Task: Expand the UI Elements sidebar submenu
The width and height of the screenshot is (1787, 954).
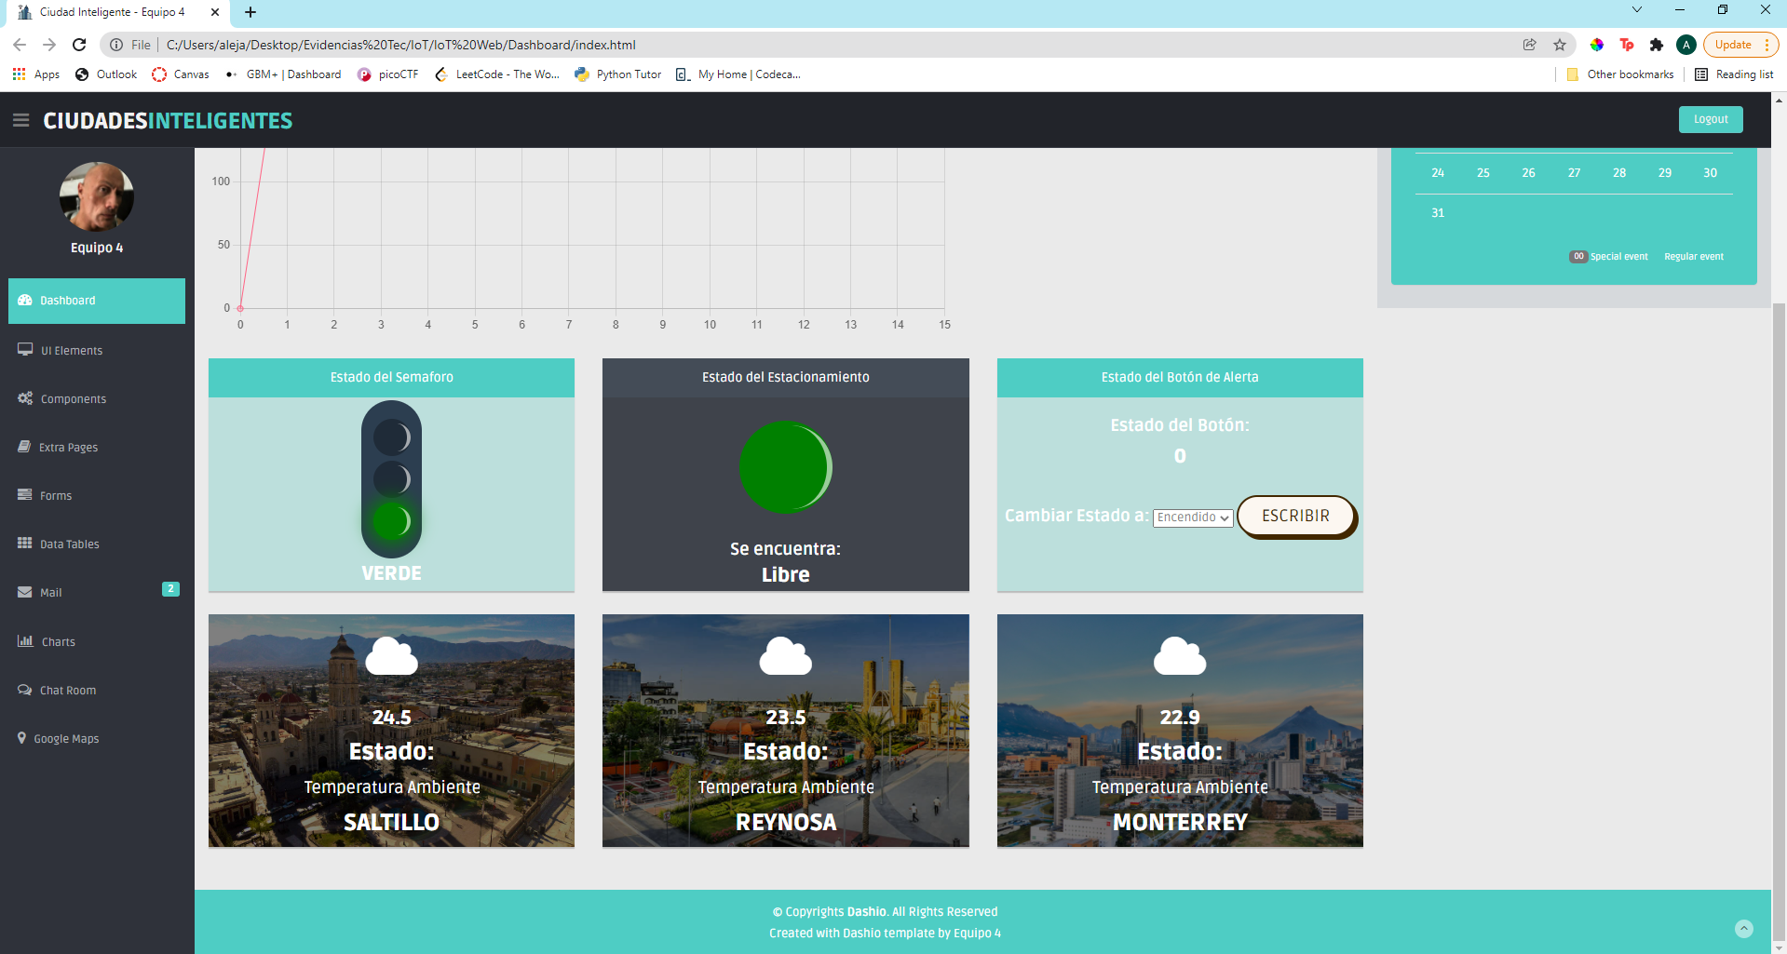Action: pos(72,350)
